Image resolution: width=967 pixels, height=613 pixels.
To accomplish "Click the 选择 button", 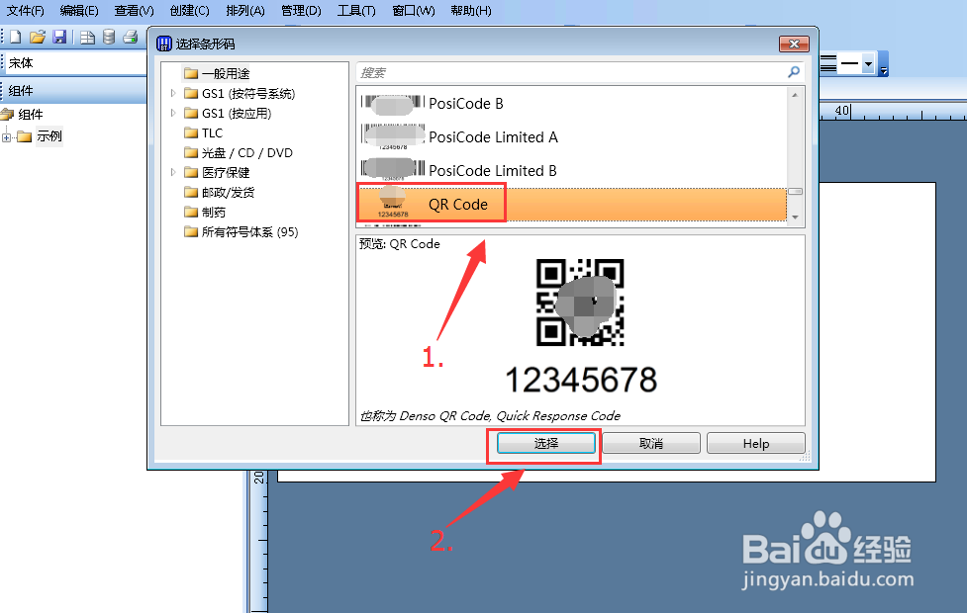I will (x=546, y=443).
